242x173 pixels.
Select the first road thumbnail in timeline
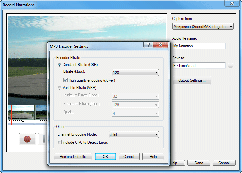[21, 112]
